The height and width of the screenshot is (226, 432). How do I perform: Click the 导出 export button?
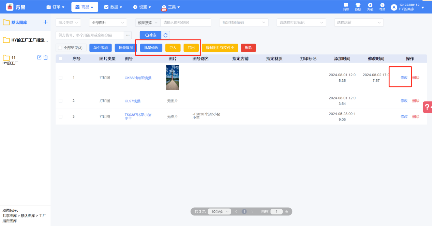point(191,48)
